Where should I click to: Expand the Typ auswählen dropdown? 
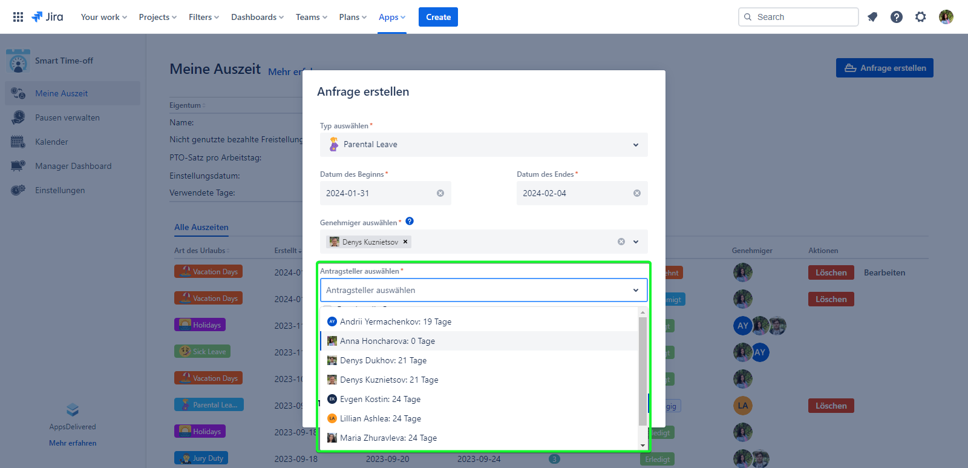(x=636, y=145)
